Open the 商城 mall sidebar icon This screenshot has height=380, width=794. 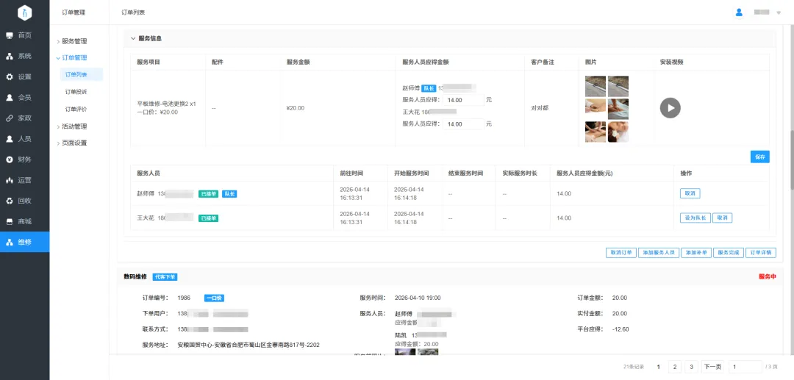coord(10,221)
